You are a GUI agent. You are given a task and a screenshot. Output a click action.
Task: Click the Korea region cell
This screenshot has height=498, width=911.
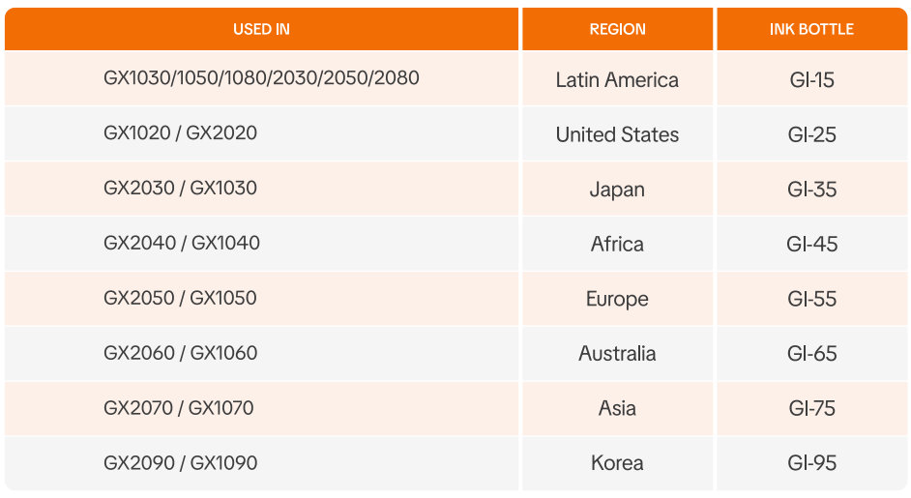tap(617, 463)
